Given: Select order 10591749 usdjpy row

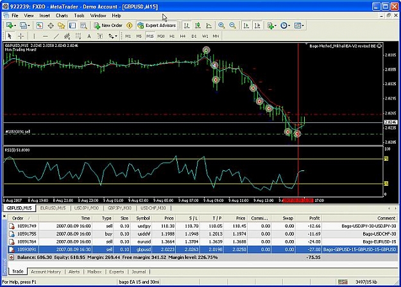Looking at the screenshot, I should (203, 226).
